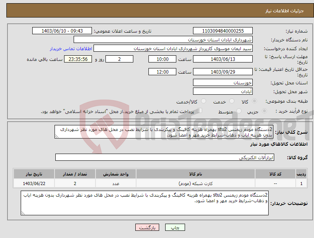Click the request creator name field
This screenshot has height=238, width=314.
173,49
